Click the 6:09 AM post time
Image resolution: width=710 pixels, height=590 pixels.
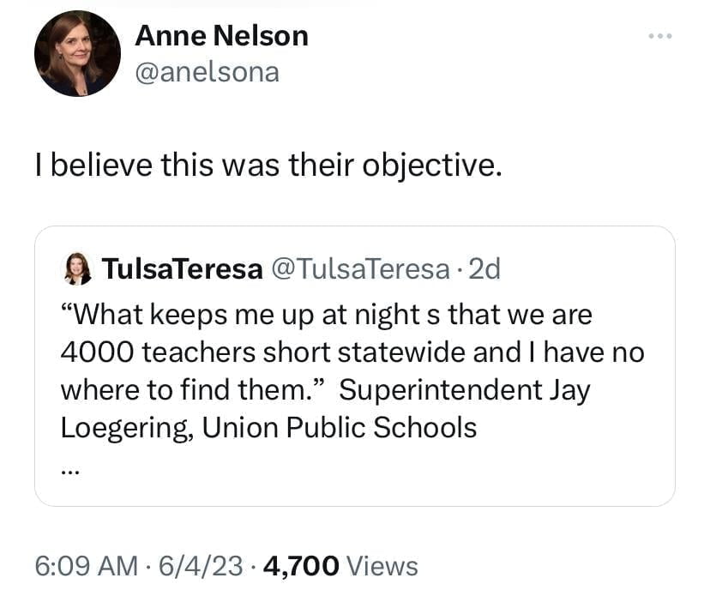(x=85, y=565)
